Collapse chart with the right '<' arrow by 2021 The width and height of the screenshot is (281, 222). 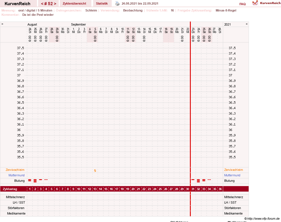(247, 24)
